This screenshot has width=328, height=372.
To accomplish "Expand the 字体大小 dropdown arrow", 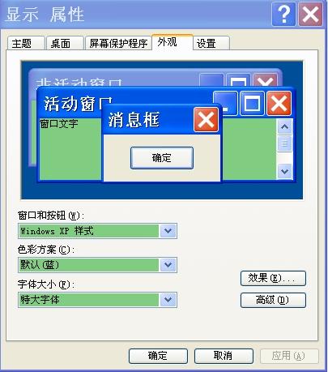I will coord(168,300).
